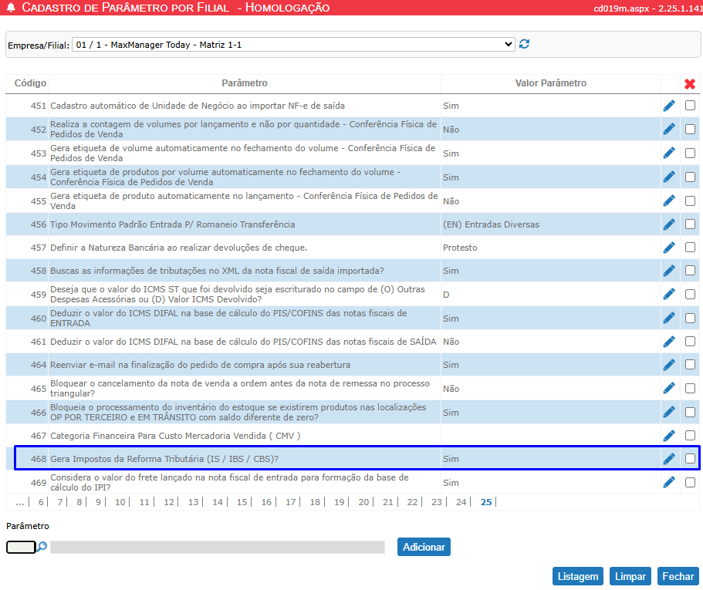The height and width of the screenshot is (590, 703).
Task: Go to page 24 in pagination
Action: click(x=461, y=502)
